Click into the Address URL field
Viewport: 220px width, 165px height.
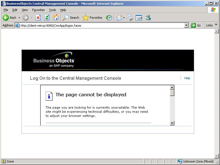point(102,25)
